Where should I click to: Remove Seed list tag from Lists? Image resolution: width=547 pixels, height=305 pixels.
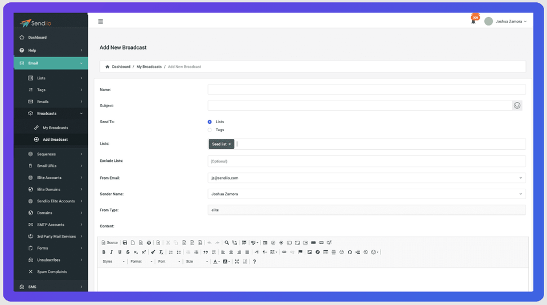tap(230, 144)
